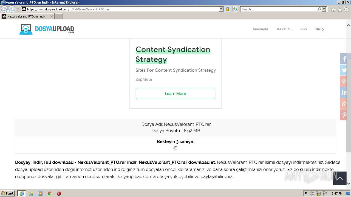Click the browser Back arrow button
This screenshot has width=351, height=197.
[4, 9]
